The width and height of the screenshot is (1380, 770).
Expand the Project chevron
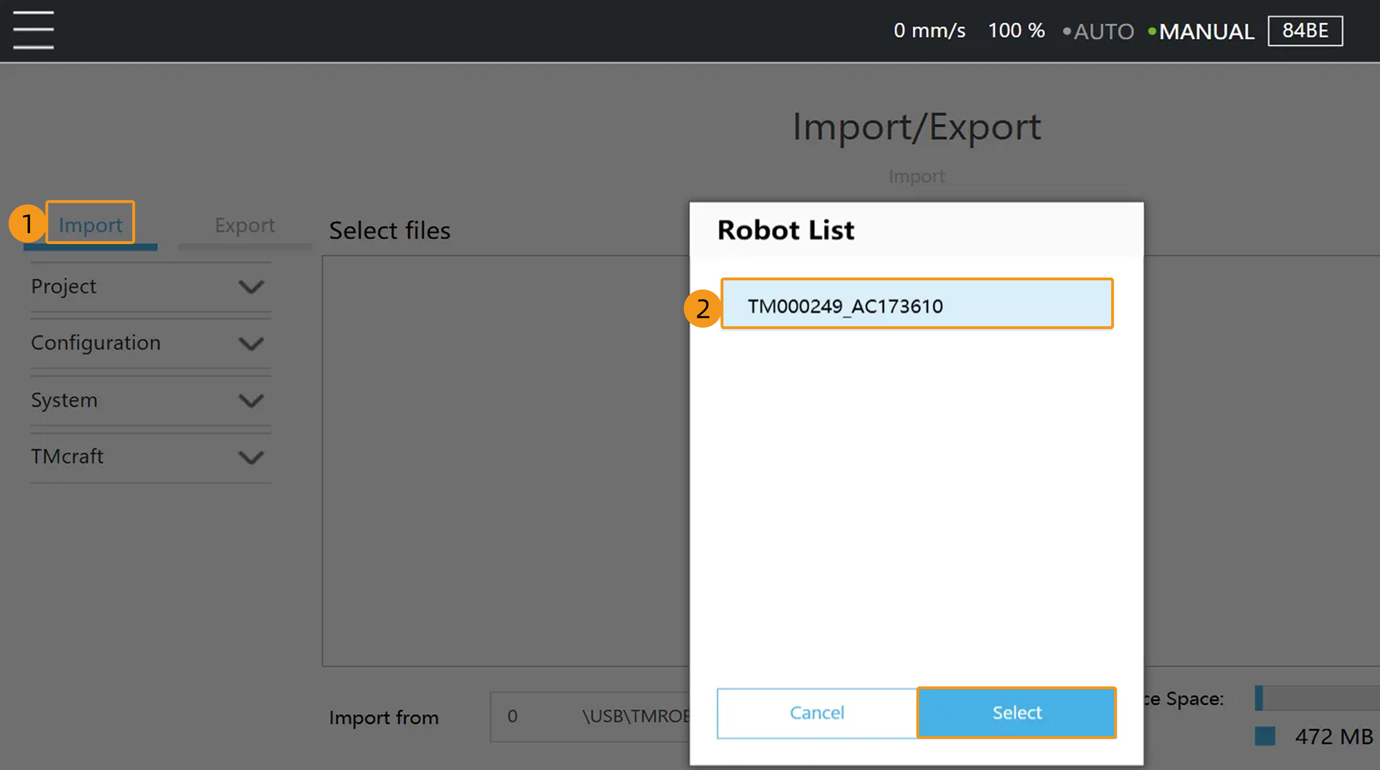pos(251,287)
